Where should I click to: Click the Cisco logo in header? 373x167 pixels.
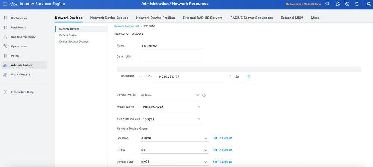click(14, 4)
